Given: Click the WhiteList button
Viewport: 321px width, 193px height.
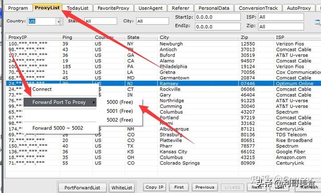Looking at the screenshot, I should (x=122, y=188).
